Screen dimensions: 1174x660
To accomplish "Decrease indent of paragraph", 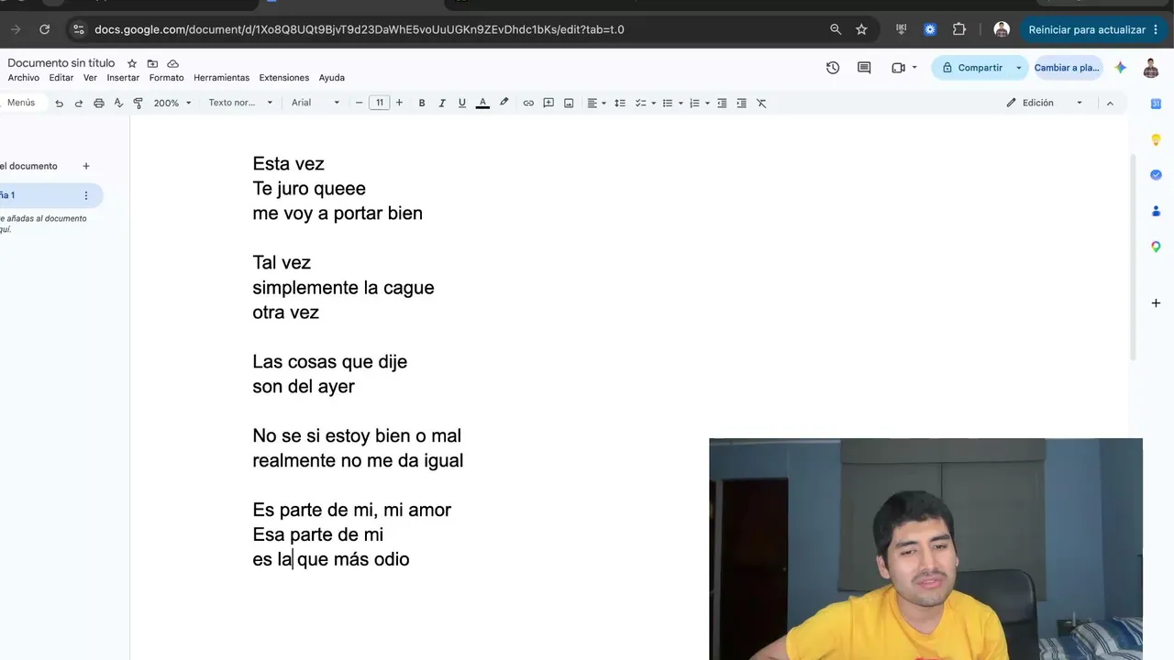I will coord(722,104).
